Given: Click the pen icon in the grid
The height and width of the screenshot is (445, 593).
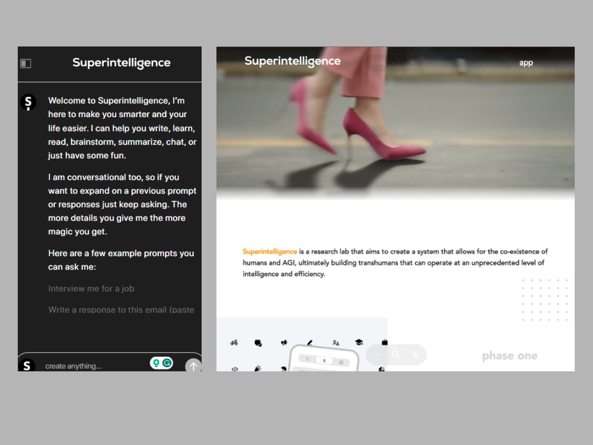Looking at the screenshot, I should [x=310, y=342].
